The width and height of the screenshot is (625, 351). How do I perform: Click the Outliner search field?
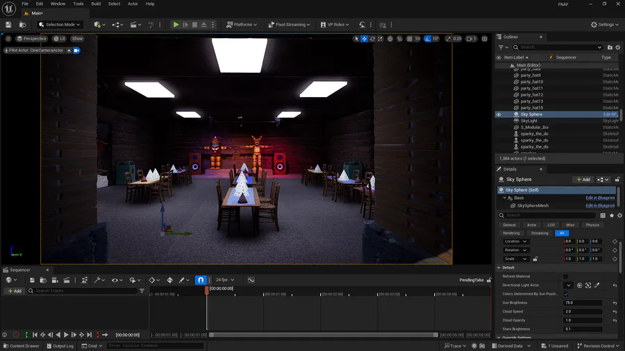pyautogui.click(x=557, y=47)
